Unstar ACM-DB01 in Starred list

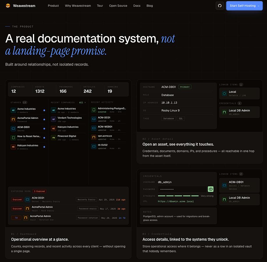coord(44,129)
